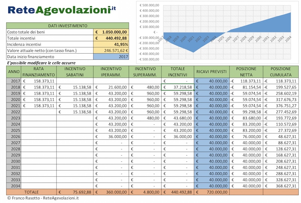The image size is (301, 203).
Task: Click the 720.000,00 total revenue cell
Action: tap(211, 192)
